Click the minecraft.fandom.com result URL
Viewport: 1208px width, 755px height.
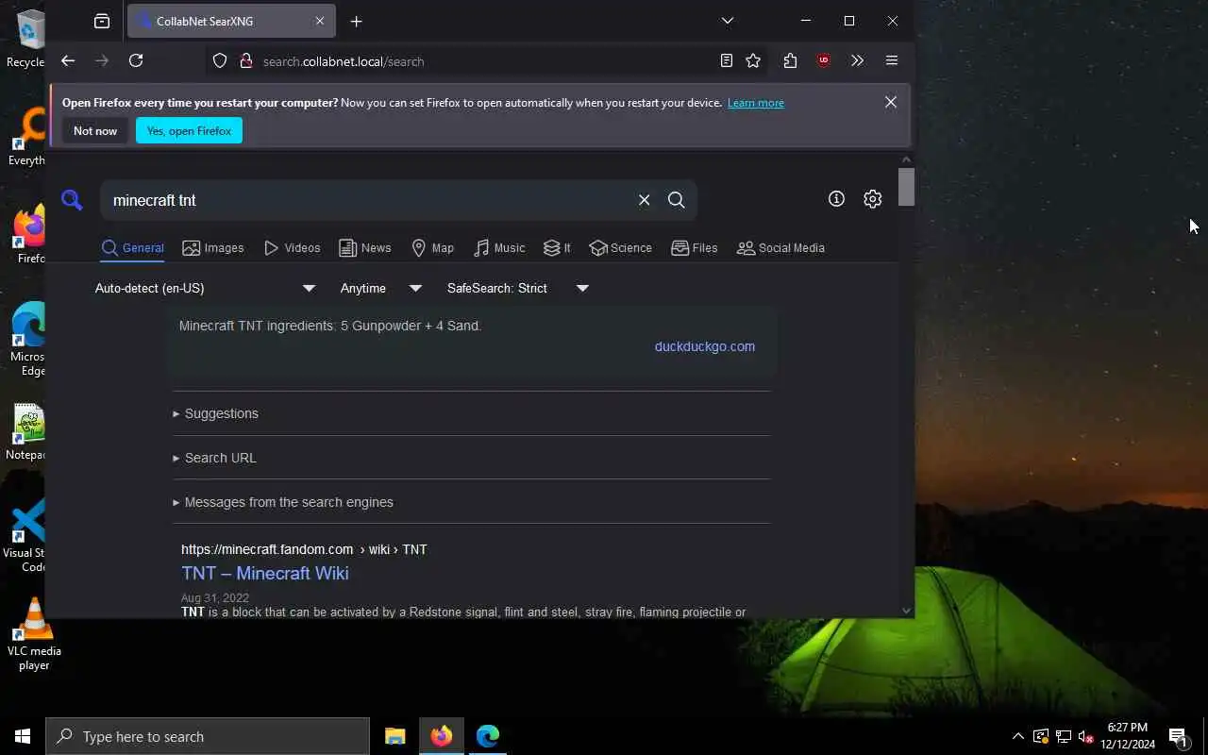(x=304, y=549)
